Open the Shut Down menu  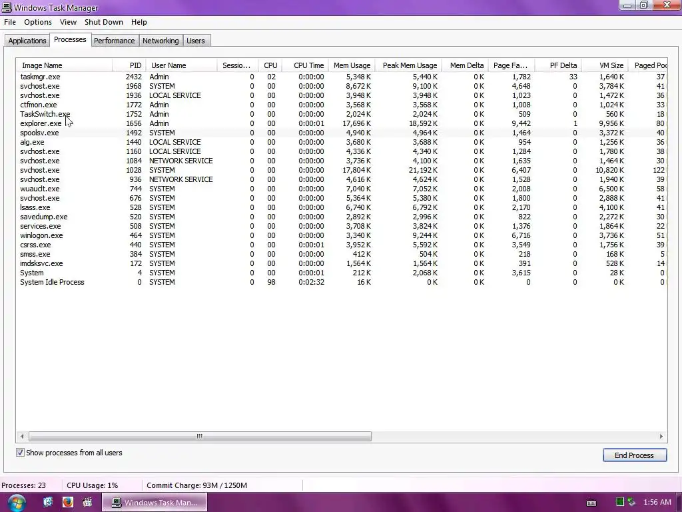[103, 22]
